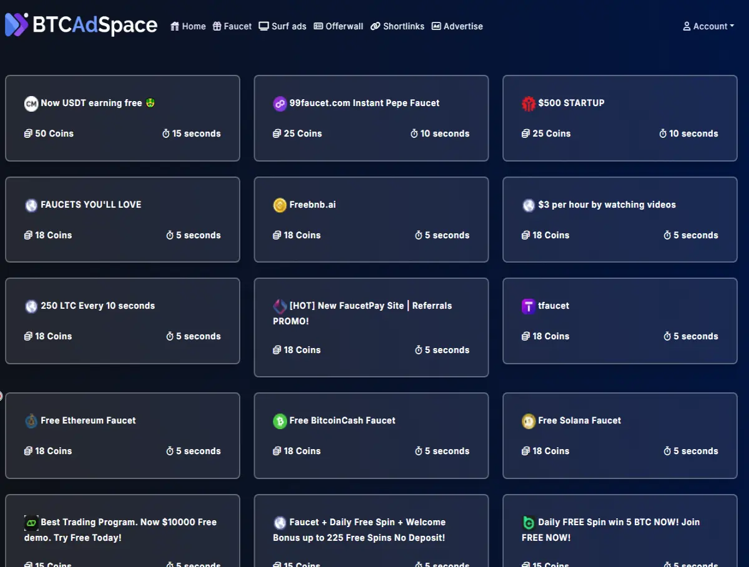Open the Advertise page

(x=457, y=26)
